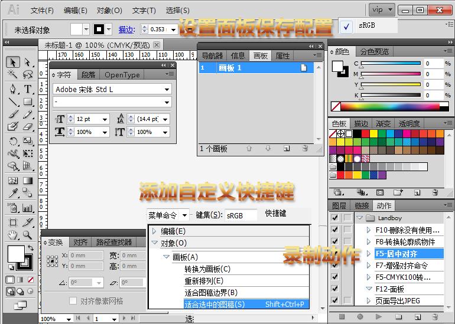Select the Gradient tool
The width and height of the screenshot is (455, 324).
(28, 181)
